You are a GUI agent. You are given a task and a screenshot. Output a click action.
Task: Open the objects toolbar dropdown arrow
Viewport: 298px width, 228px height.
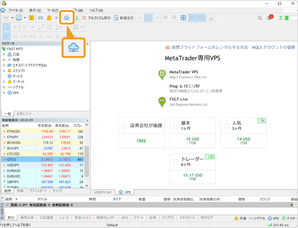82,27
